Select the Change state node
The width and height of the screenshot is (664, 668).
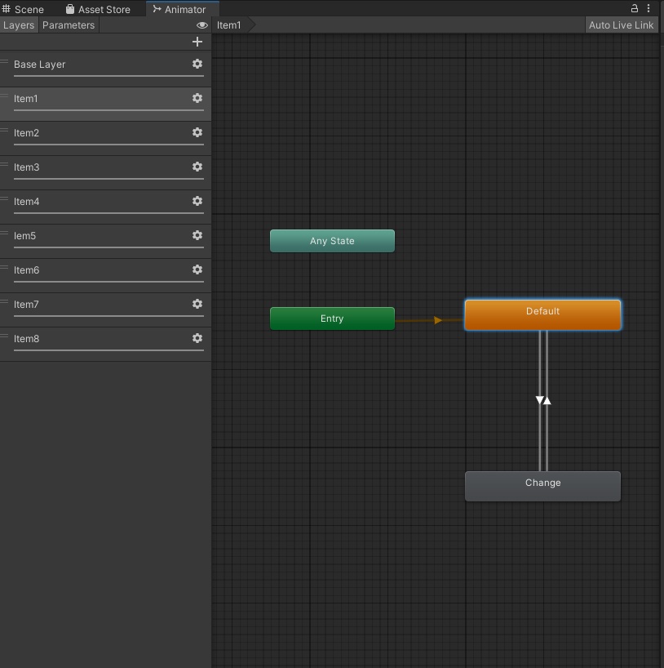click(x=542, y=486)
